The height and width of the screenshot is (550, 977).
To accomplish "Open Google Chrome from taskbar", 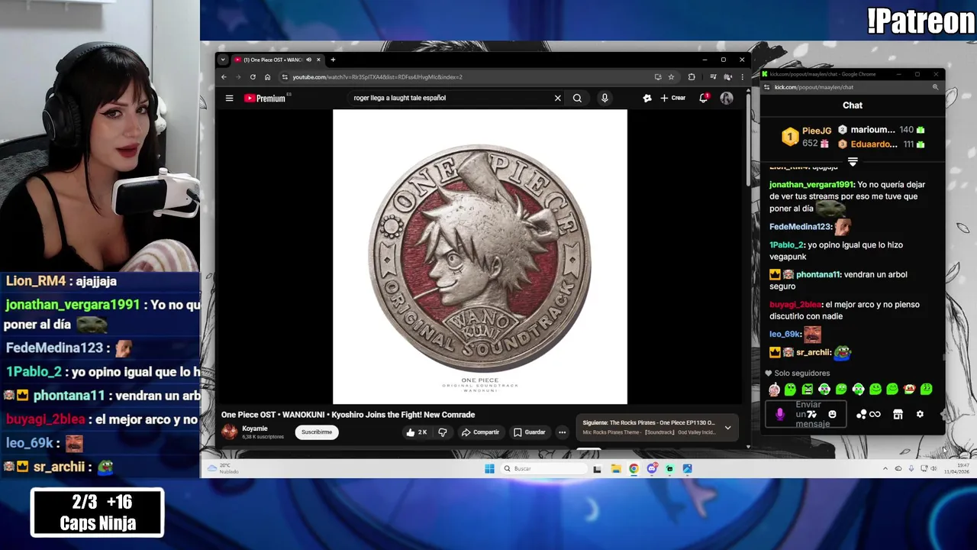I will 634,468.
